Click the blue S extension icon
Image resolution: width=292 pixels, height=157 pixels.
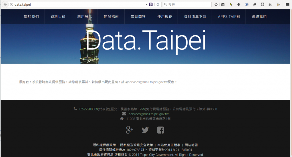(247, 5)
